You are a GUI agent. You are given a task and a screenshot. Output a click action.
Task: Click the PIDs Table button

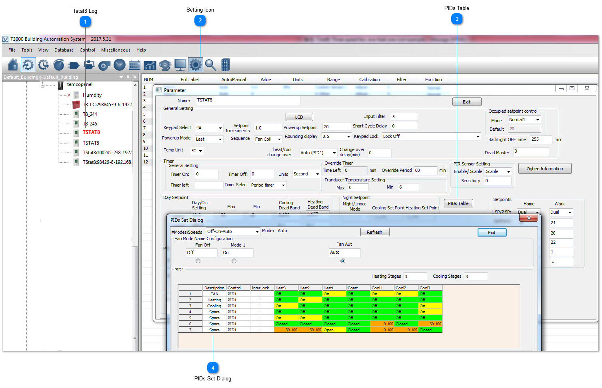(x=458, y=203)
